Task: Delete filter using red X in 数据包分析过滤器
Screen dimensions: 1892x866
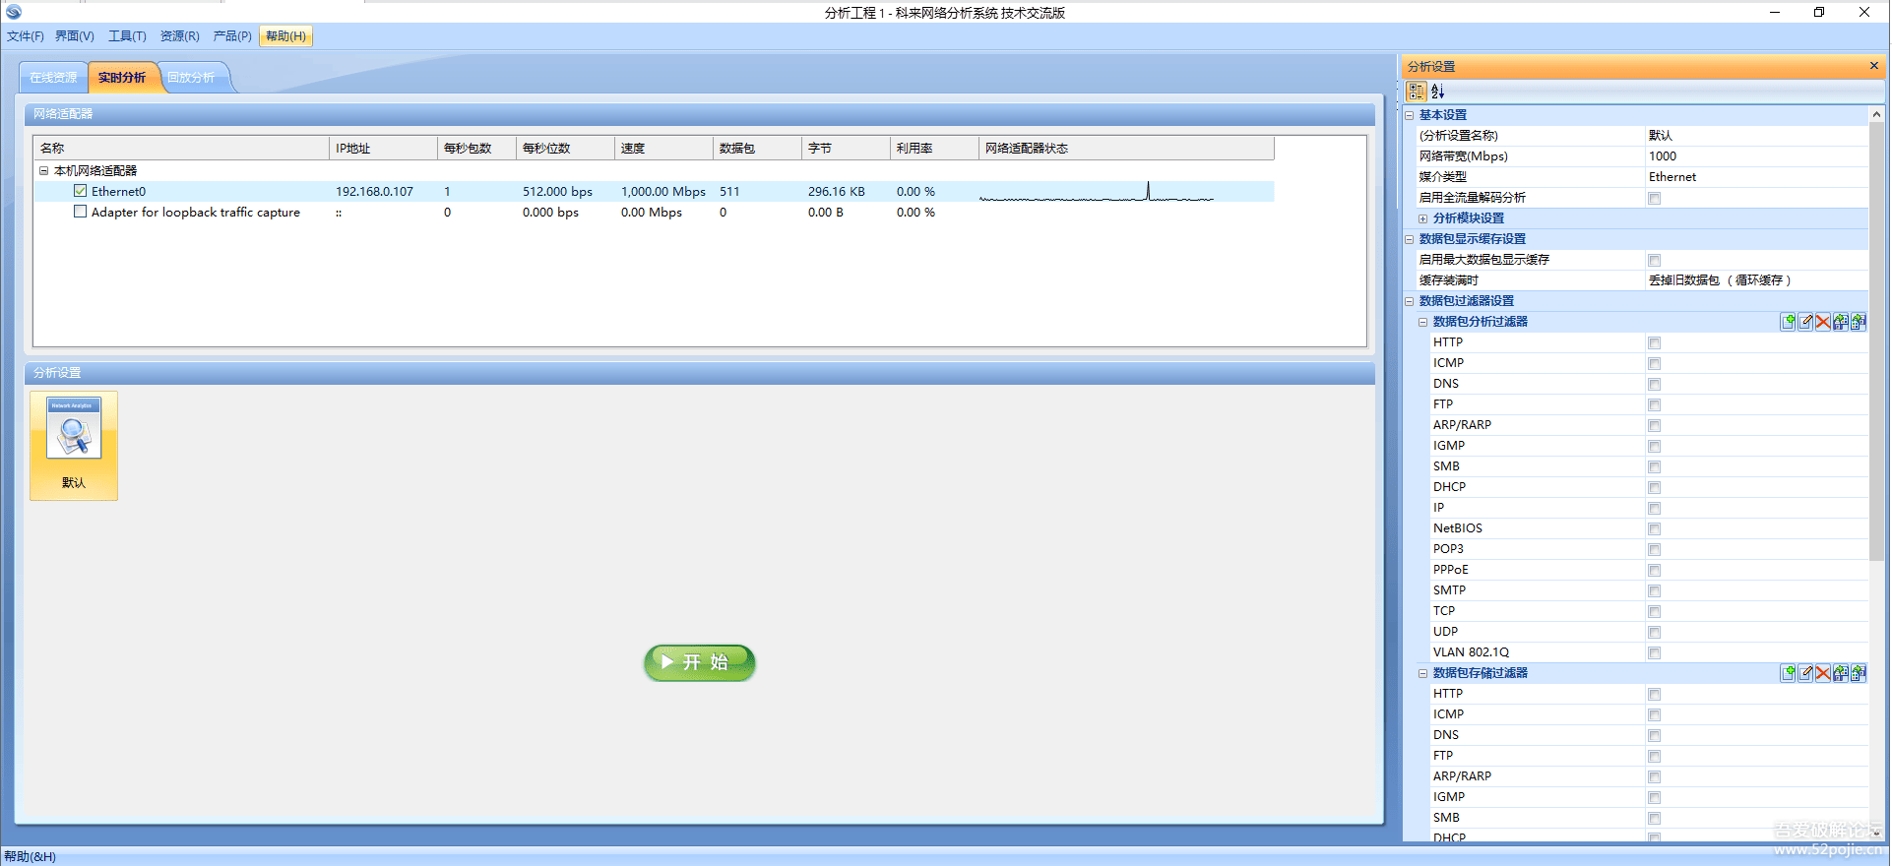Action: click(1823, 322)
